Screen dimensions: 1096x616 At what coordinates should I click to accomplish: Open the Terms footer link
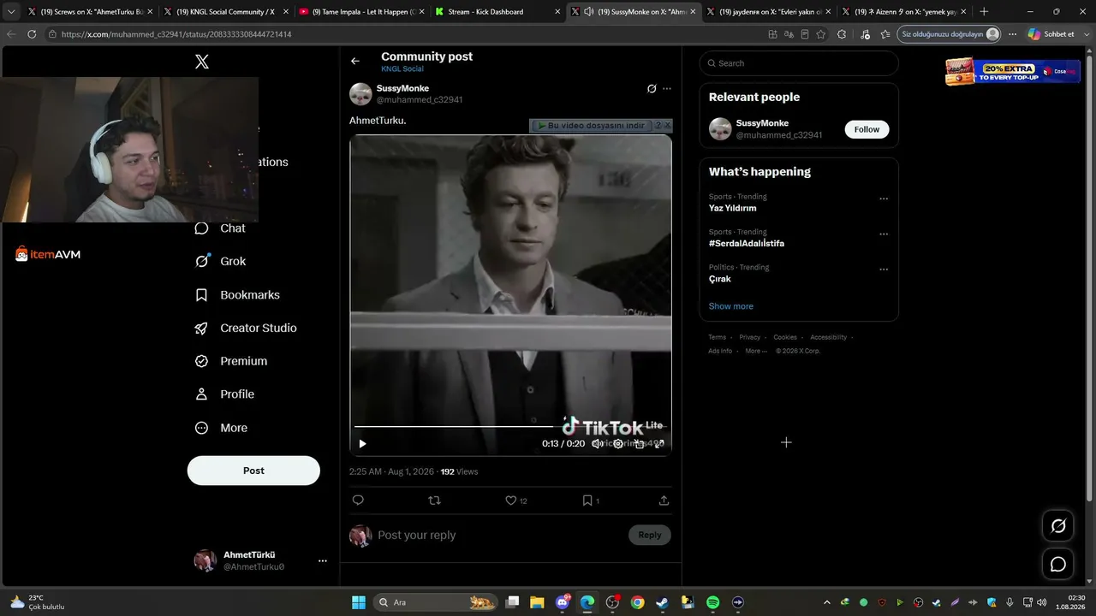717,337
